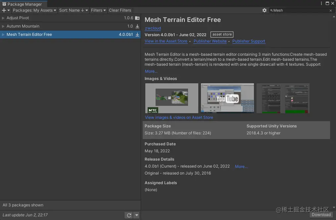Click the 2018.4.3 or higher text
This screenshot has height=220, width=336.
(264, 133)
